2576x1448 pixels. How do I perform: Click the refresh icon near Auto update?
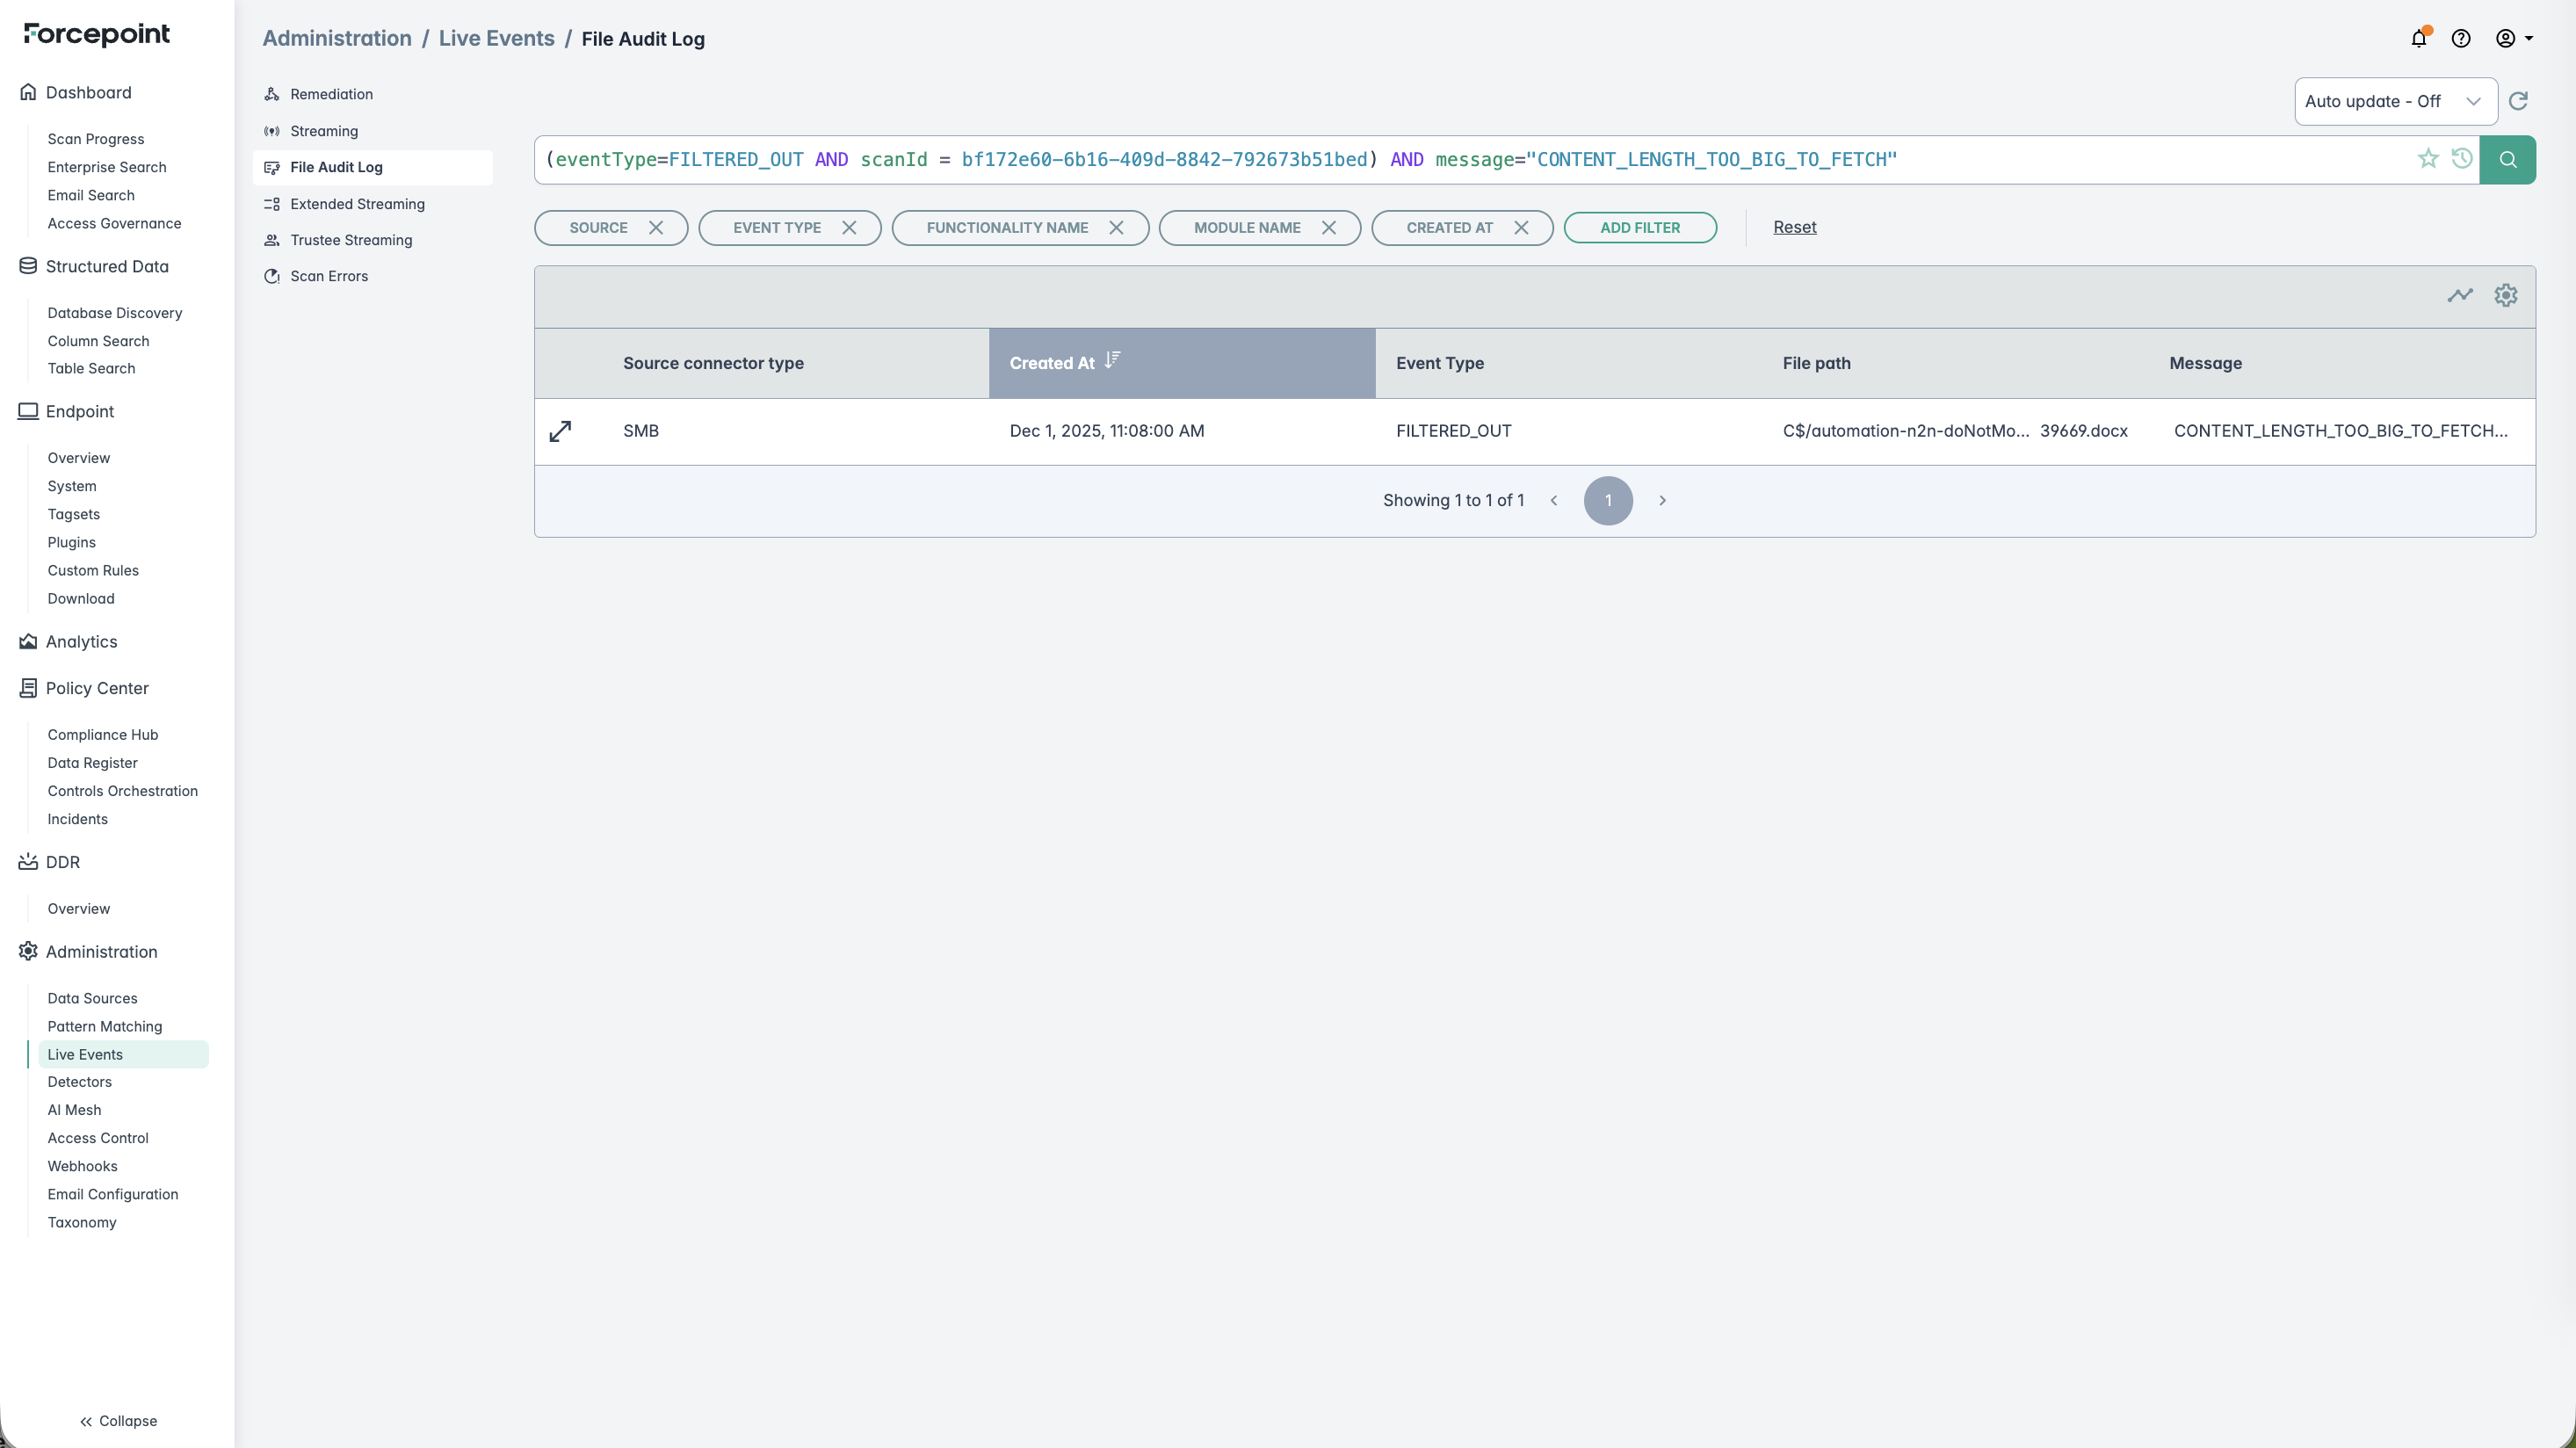pyautogui.click(x=2518, y=101)
